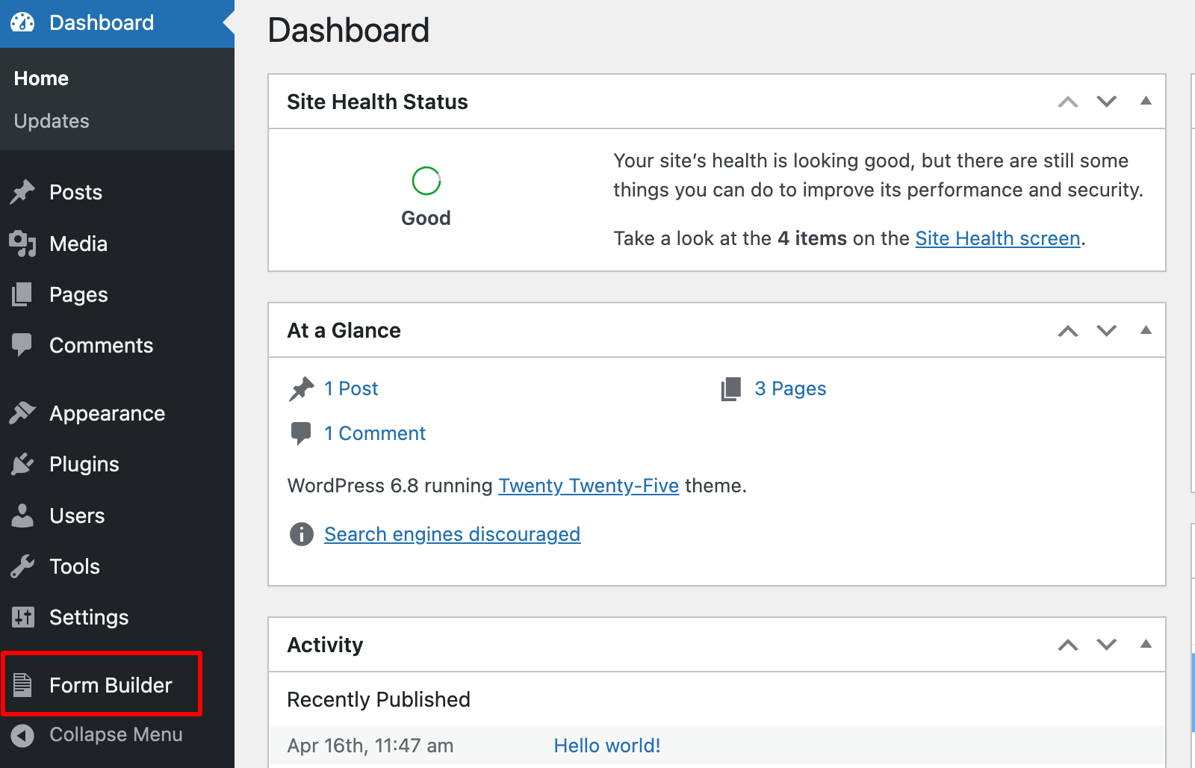Move Site Health Status widget up

(1068, 102)
